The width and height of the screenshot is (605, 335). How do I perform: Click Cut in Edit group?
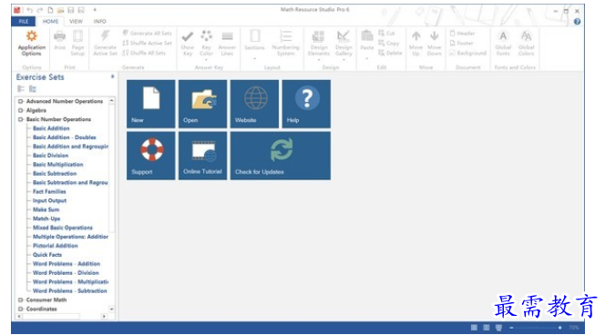point(386,33)
